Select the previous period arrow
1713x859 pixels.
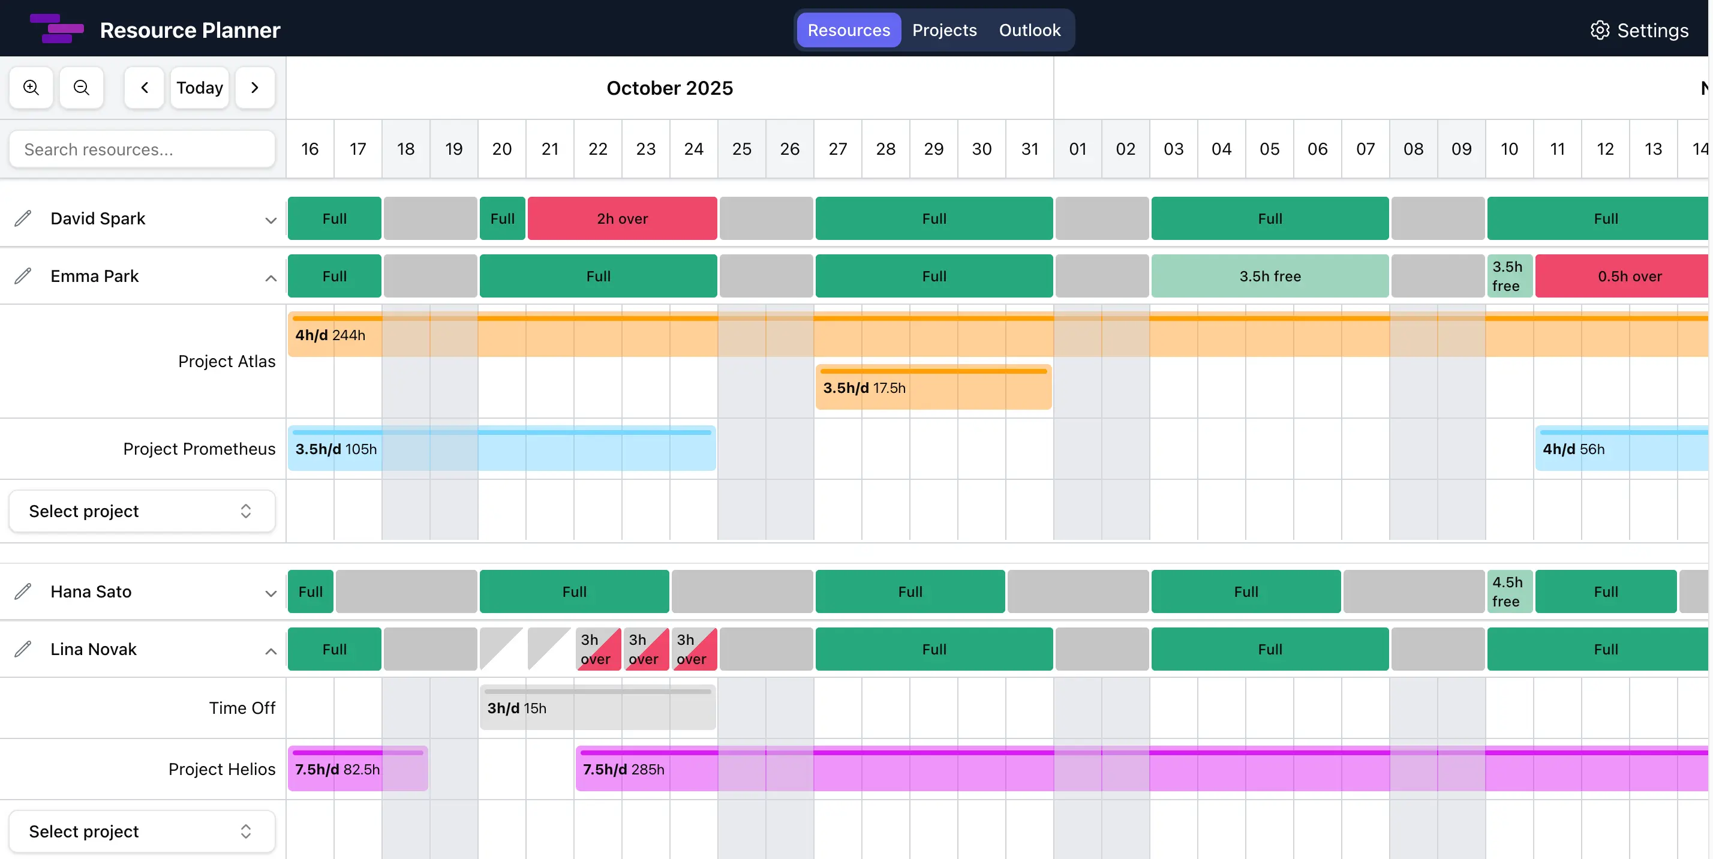(143, 87)
